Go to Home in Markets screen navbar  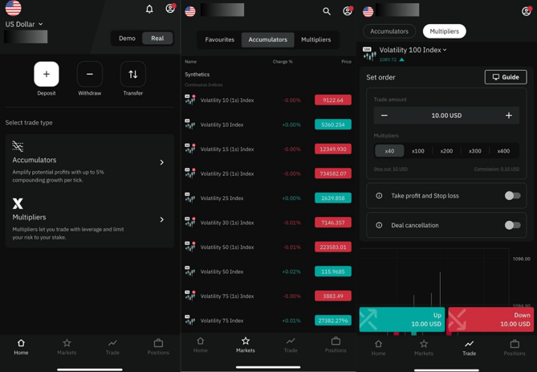click(x=201, y=345)
